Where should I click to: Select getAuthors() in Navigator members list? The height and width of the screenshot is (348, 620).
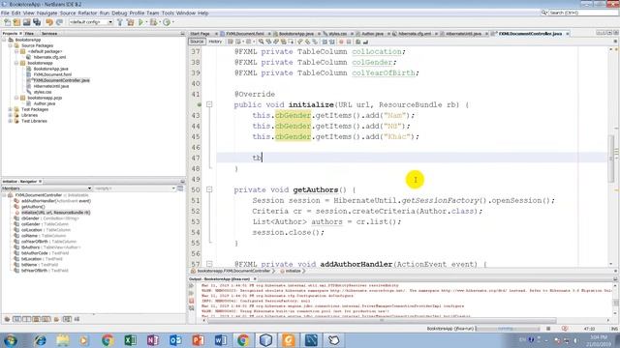33,207
